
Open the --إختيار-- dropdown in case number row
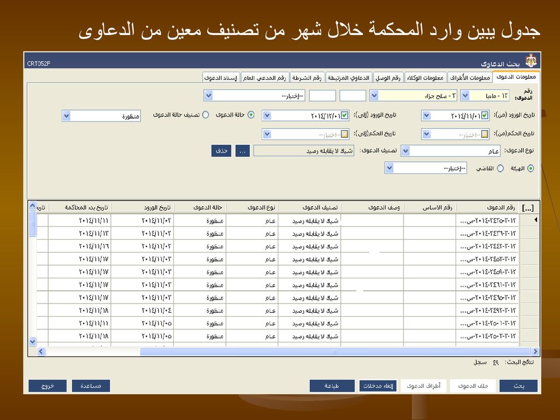[208, 96]
